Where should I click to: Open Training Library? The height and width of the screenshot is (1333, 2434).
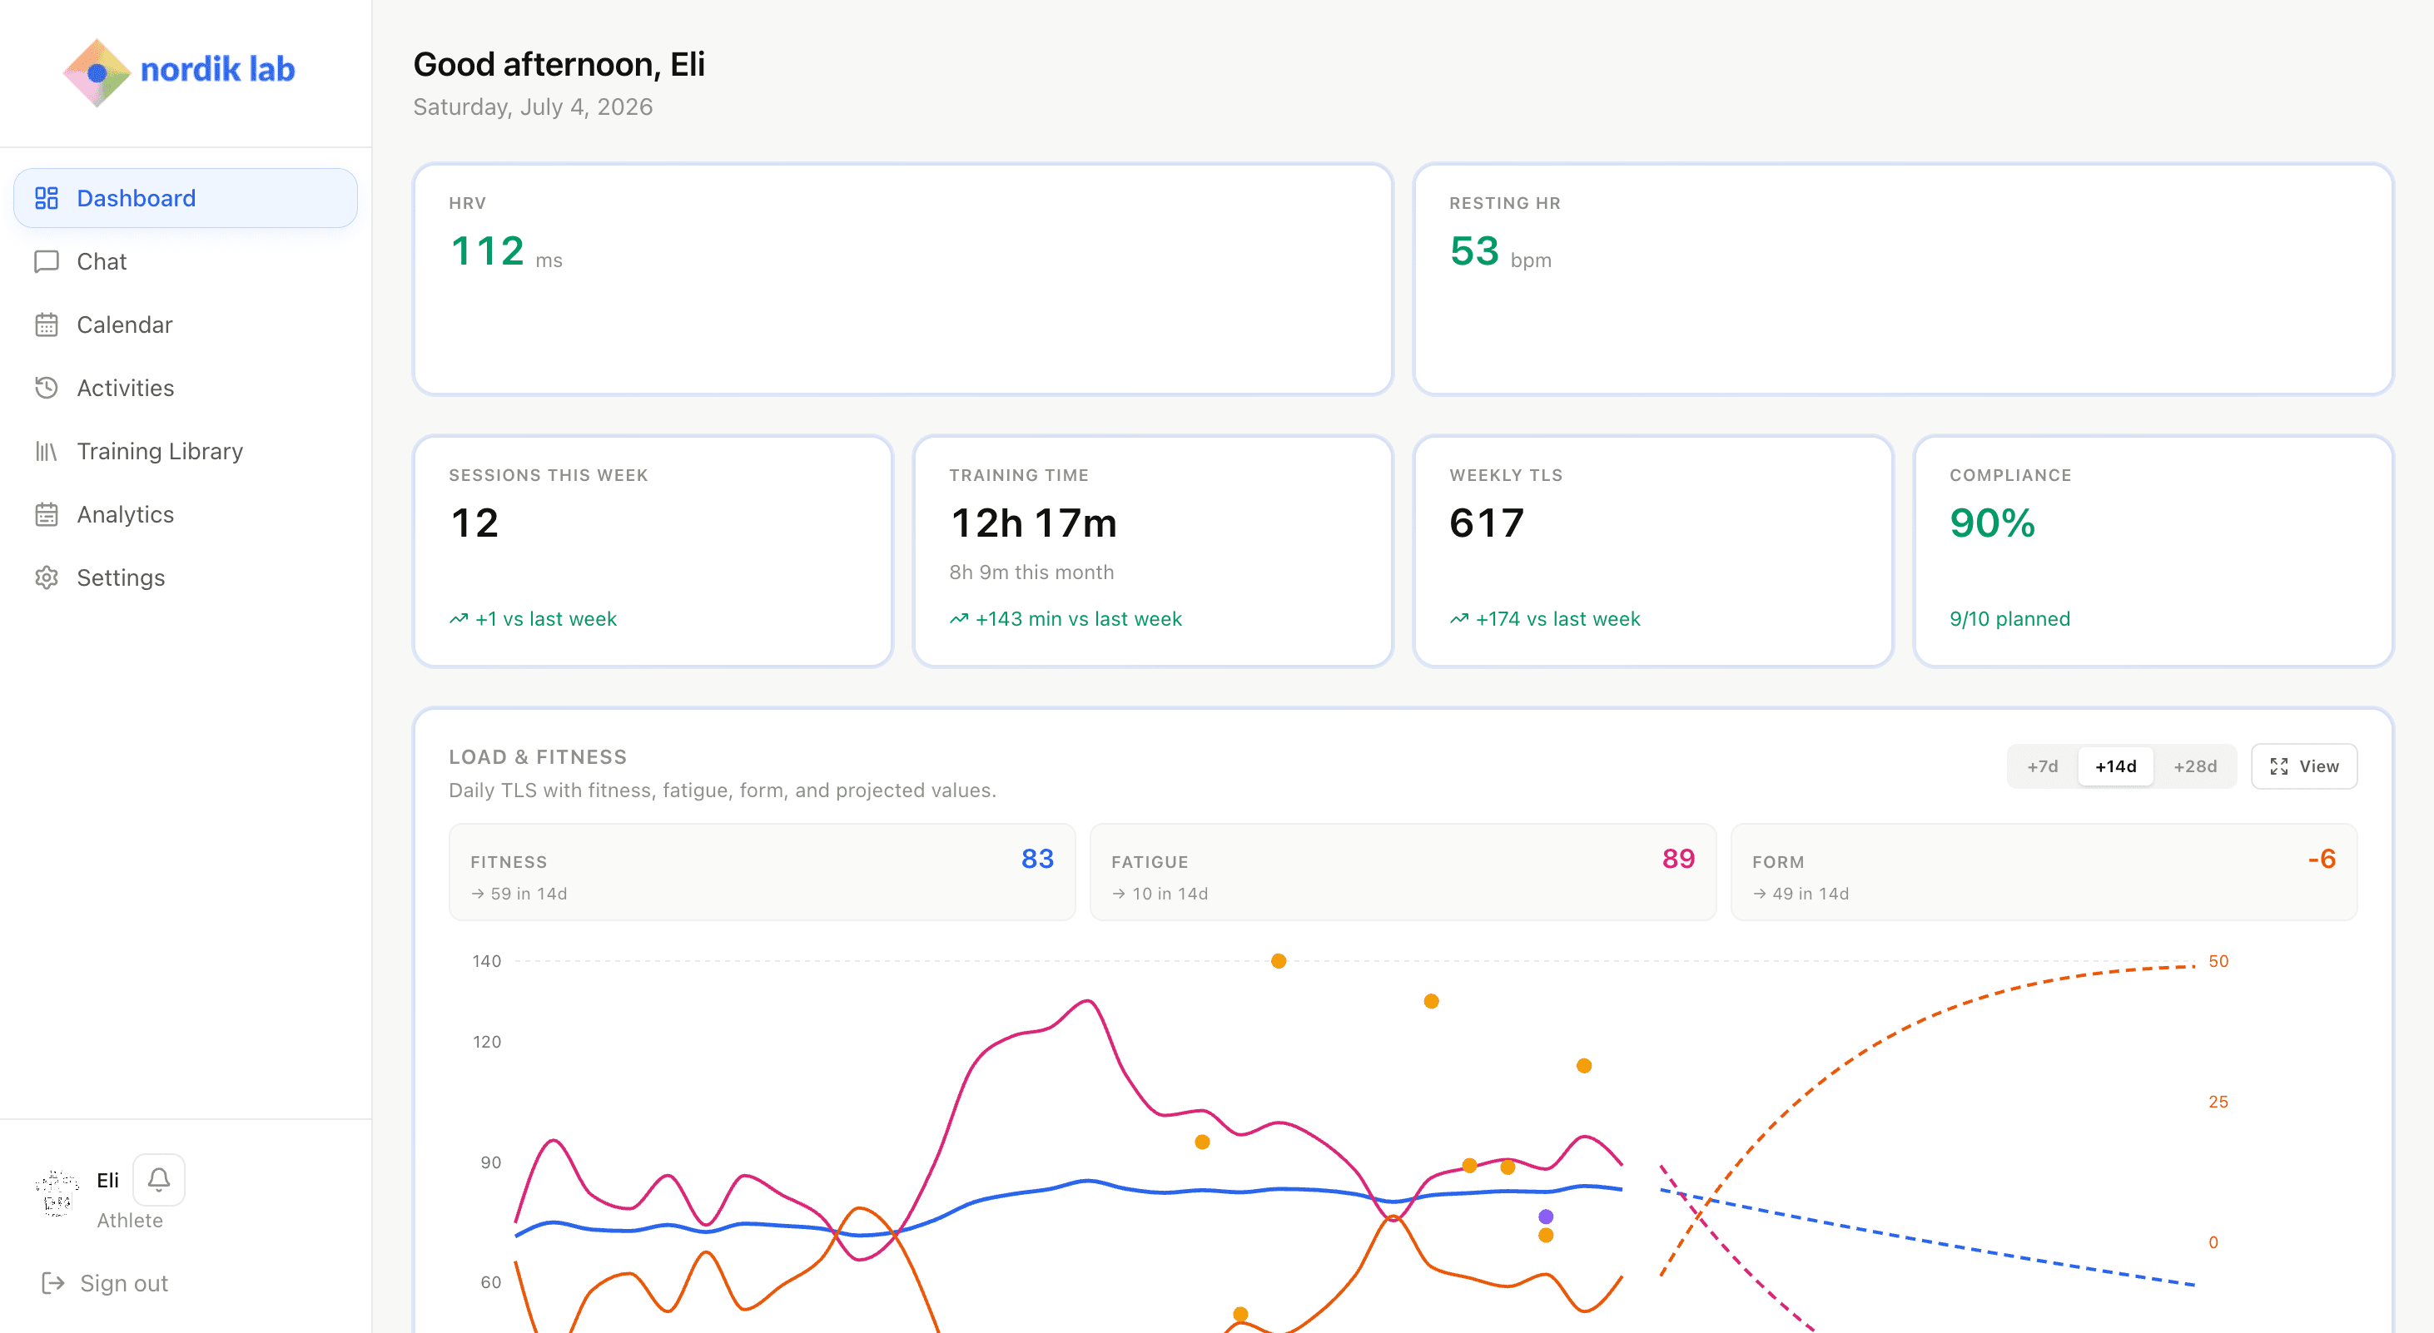(185, 452)
